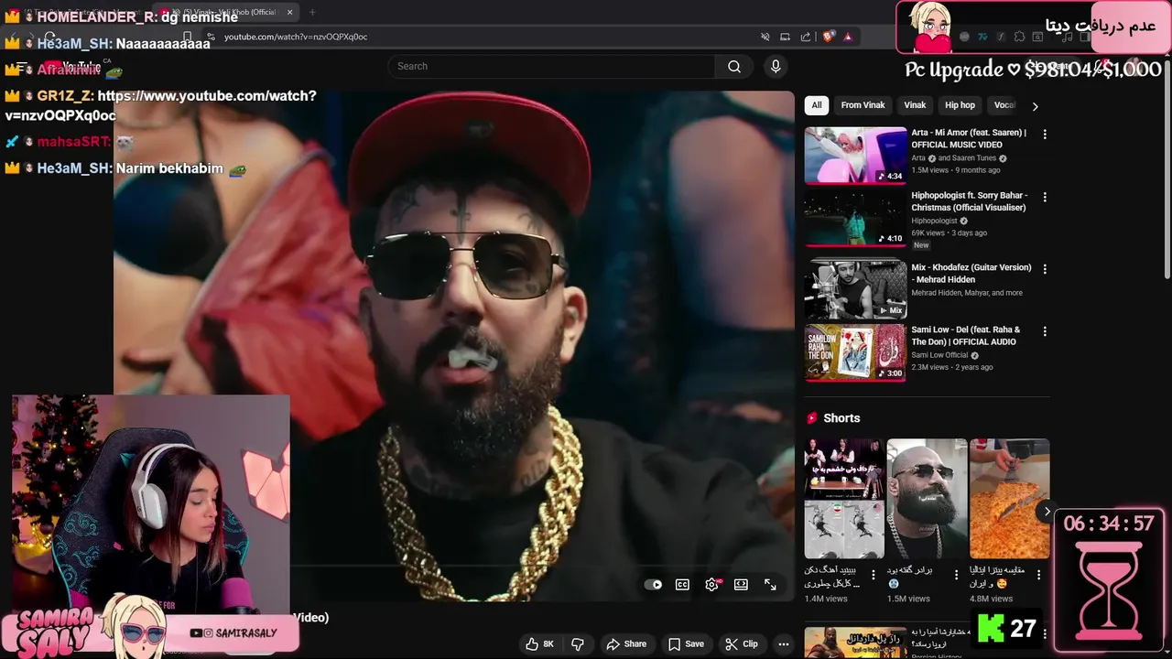Click the browser address bar URL
Screen dimensions: 1172x659
click(x=296, y=37)
